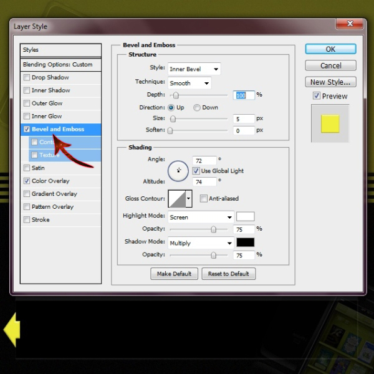
Task: Tick the Satin checkbox
Action: tap(27, 168)
